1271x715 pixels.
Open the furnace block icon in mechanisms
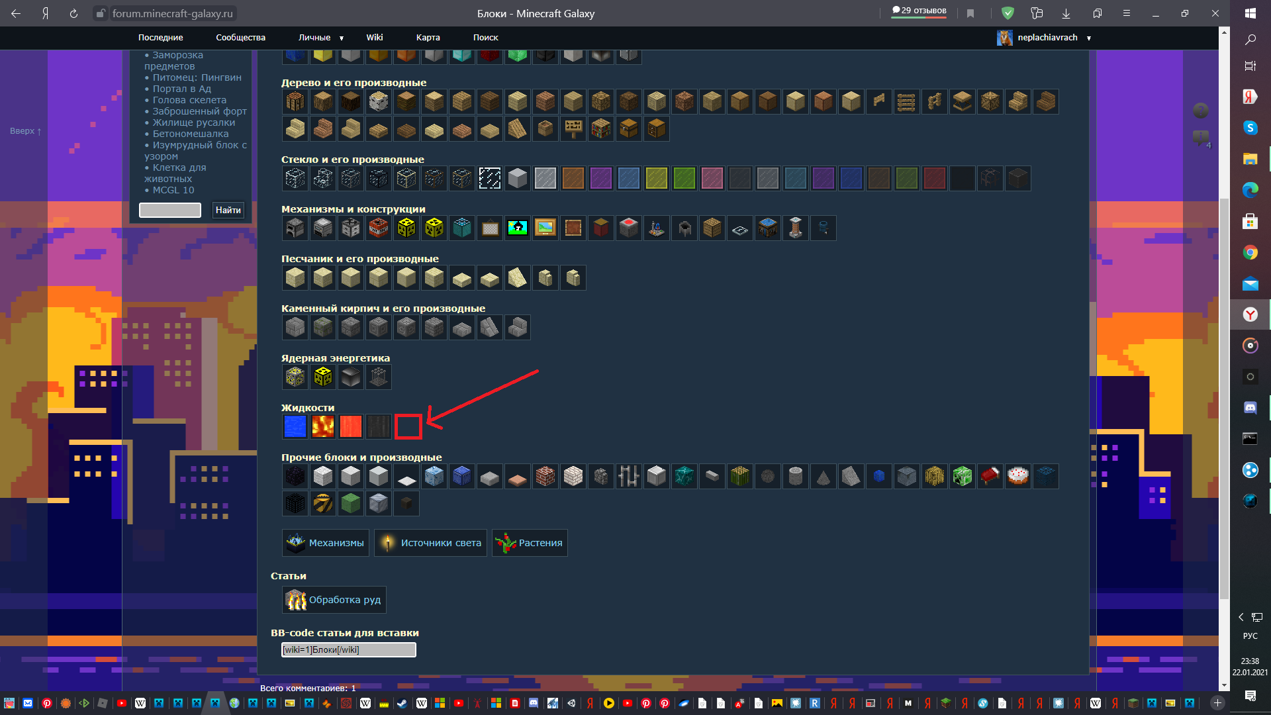[x=295, y=228]
